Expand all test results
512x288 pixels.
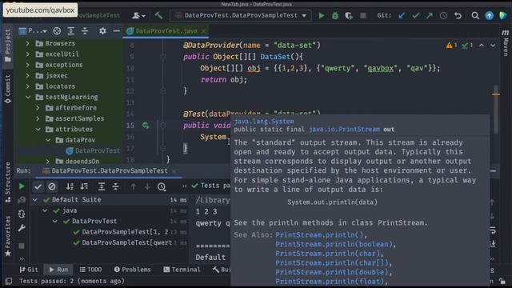102,186
